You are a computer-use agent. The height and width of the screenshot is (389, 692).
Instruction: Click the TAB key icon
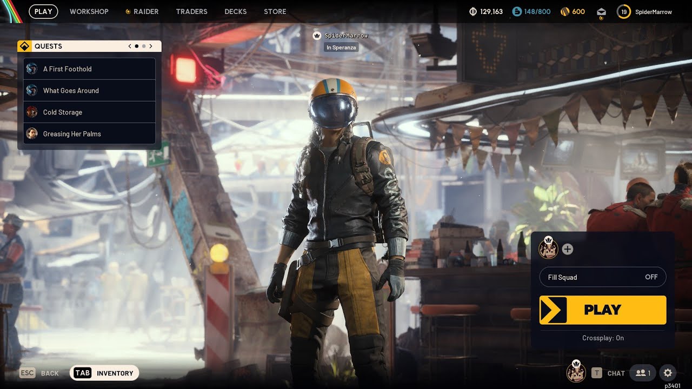coord(82,373)
